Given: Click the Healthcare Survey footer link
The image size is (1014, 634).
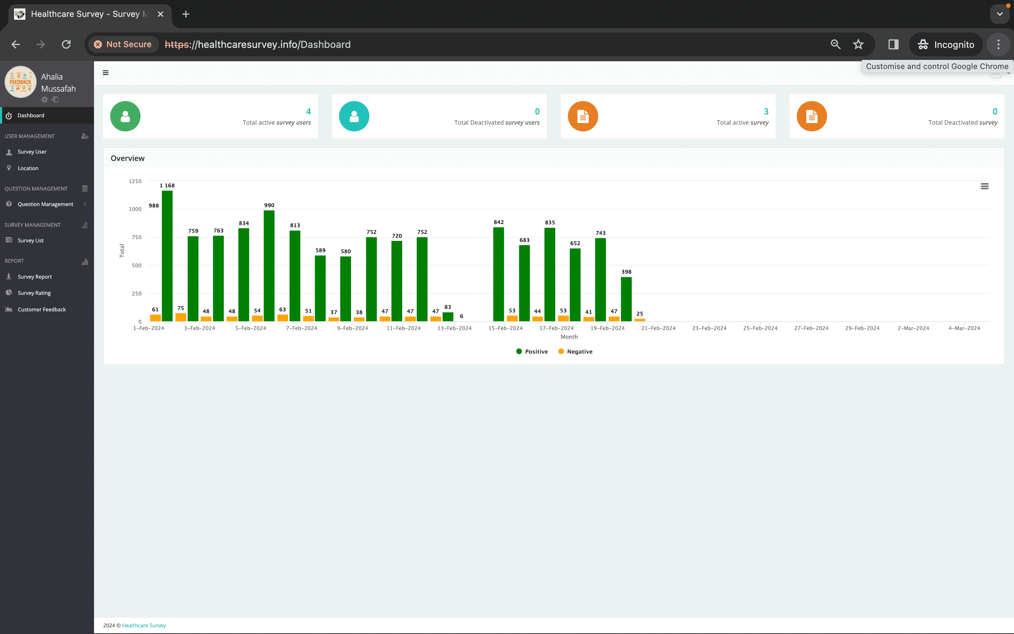Looking at the screenshot, I should click(144, 625).
